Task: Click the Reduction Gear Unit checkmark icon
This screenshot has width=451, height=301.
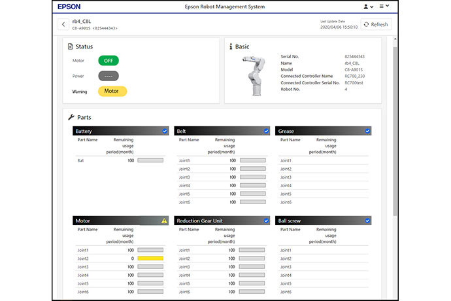Action: 266,221
